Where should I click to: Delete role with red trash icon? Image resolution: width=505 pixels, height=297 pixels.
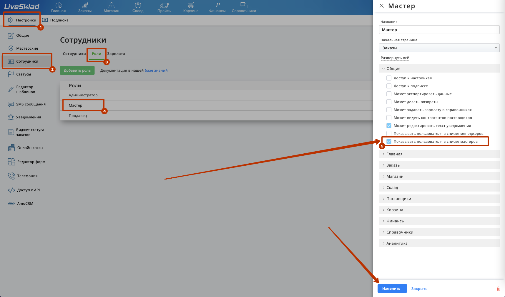[x=499, y=288]
